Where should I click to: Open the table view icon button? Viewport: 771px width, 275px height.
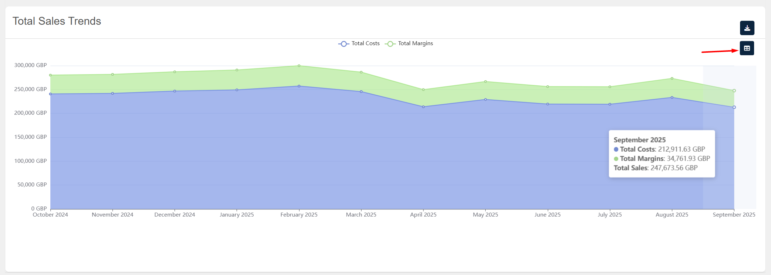click(x=747, y=48)
